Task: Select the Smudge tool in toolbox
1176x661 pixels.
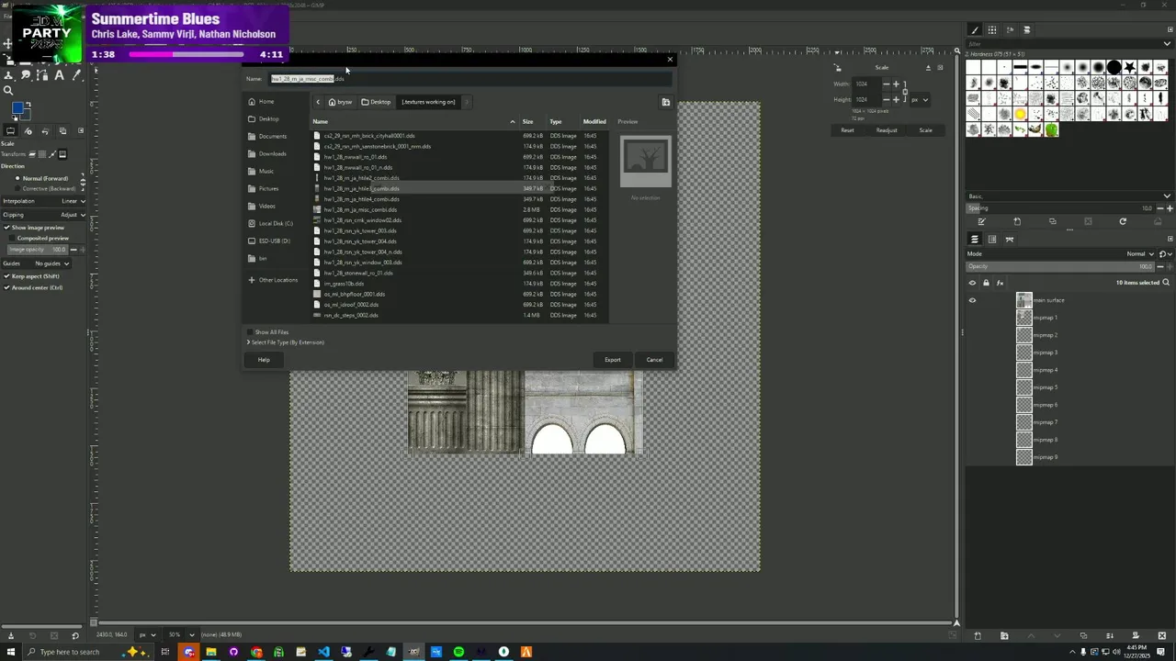Action: pos(26,75)
